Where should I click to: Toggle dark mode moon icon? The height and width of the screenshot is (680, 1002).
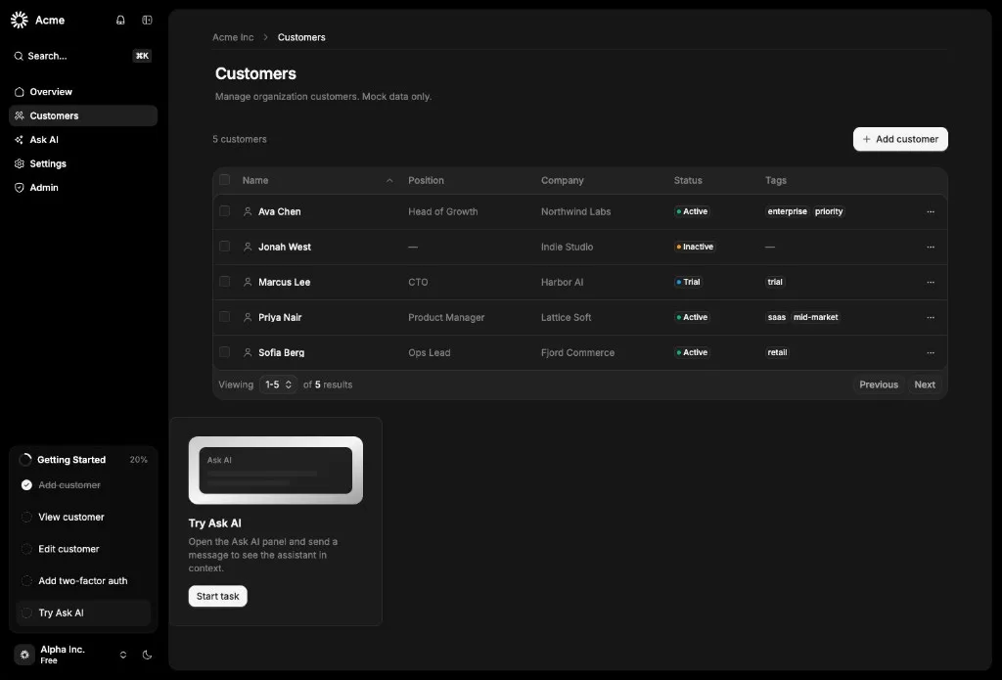pos(147,655)
